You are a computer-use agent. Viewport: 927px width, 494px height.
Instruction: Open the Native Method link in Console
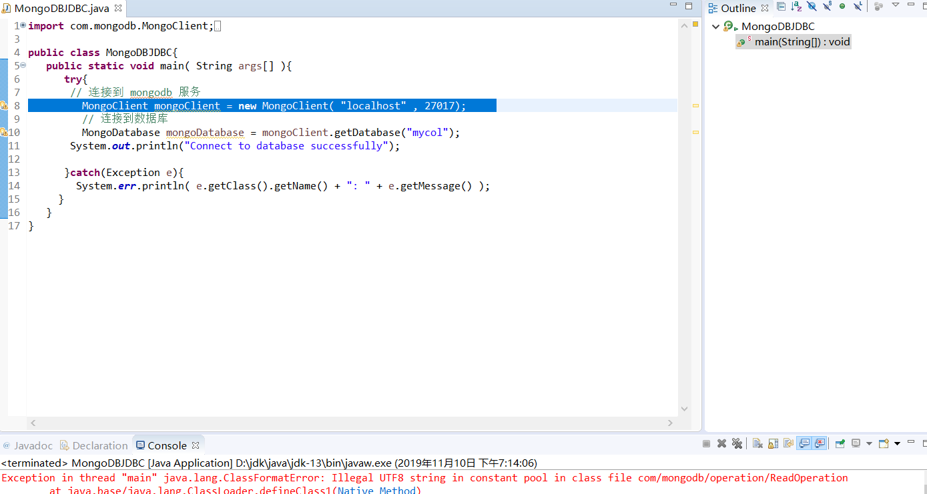[377, 491]
